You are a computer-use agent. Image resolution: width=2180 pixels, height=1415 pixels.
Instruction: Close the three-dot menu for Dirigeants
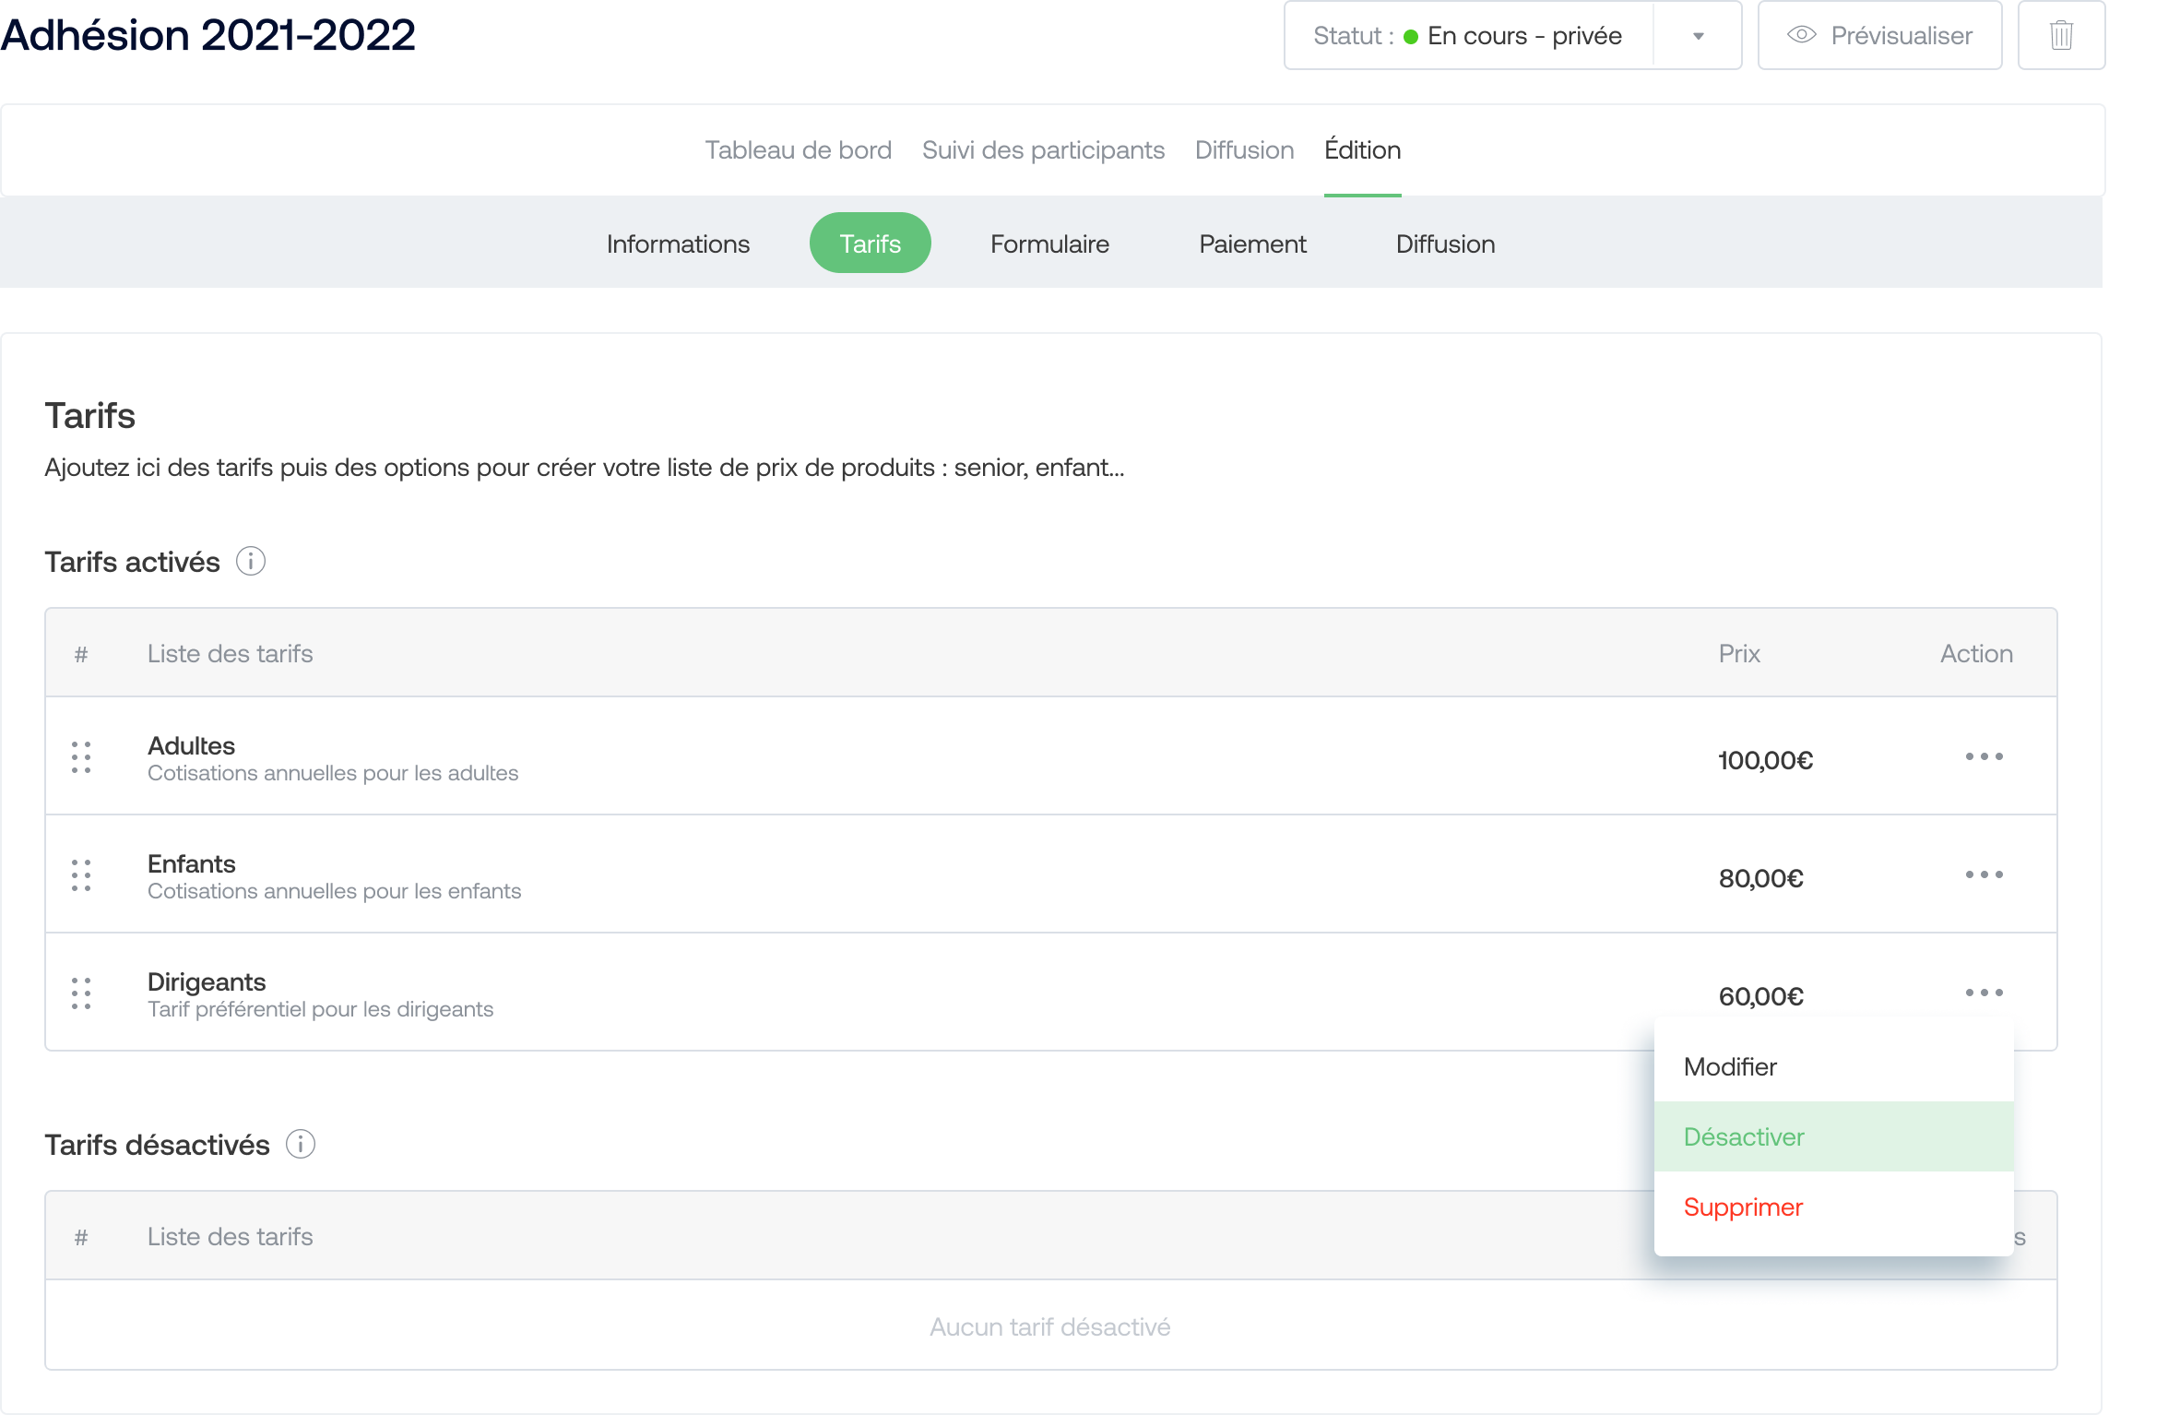[1984, 993]
